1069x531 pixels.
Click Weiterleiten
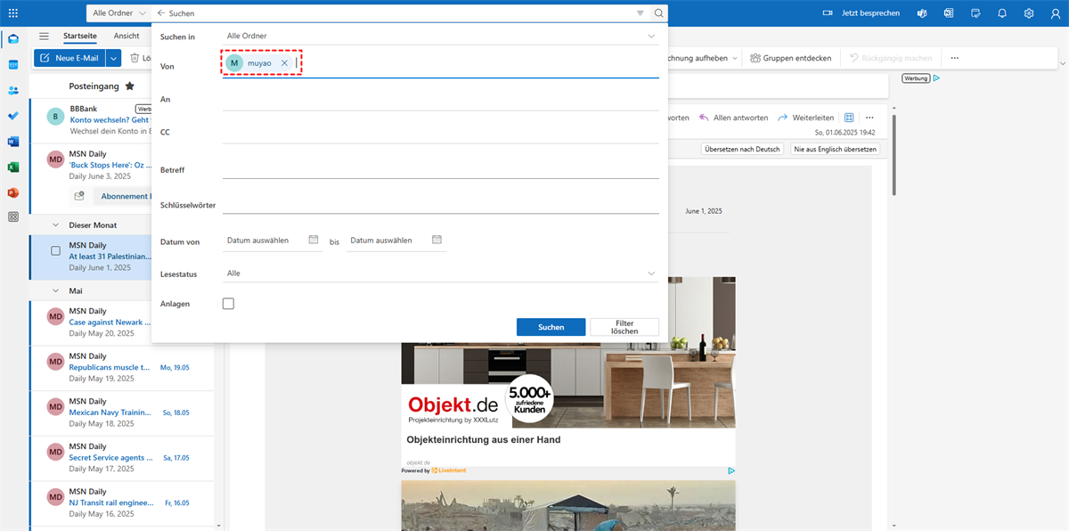[806, 118]
